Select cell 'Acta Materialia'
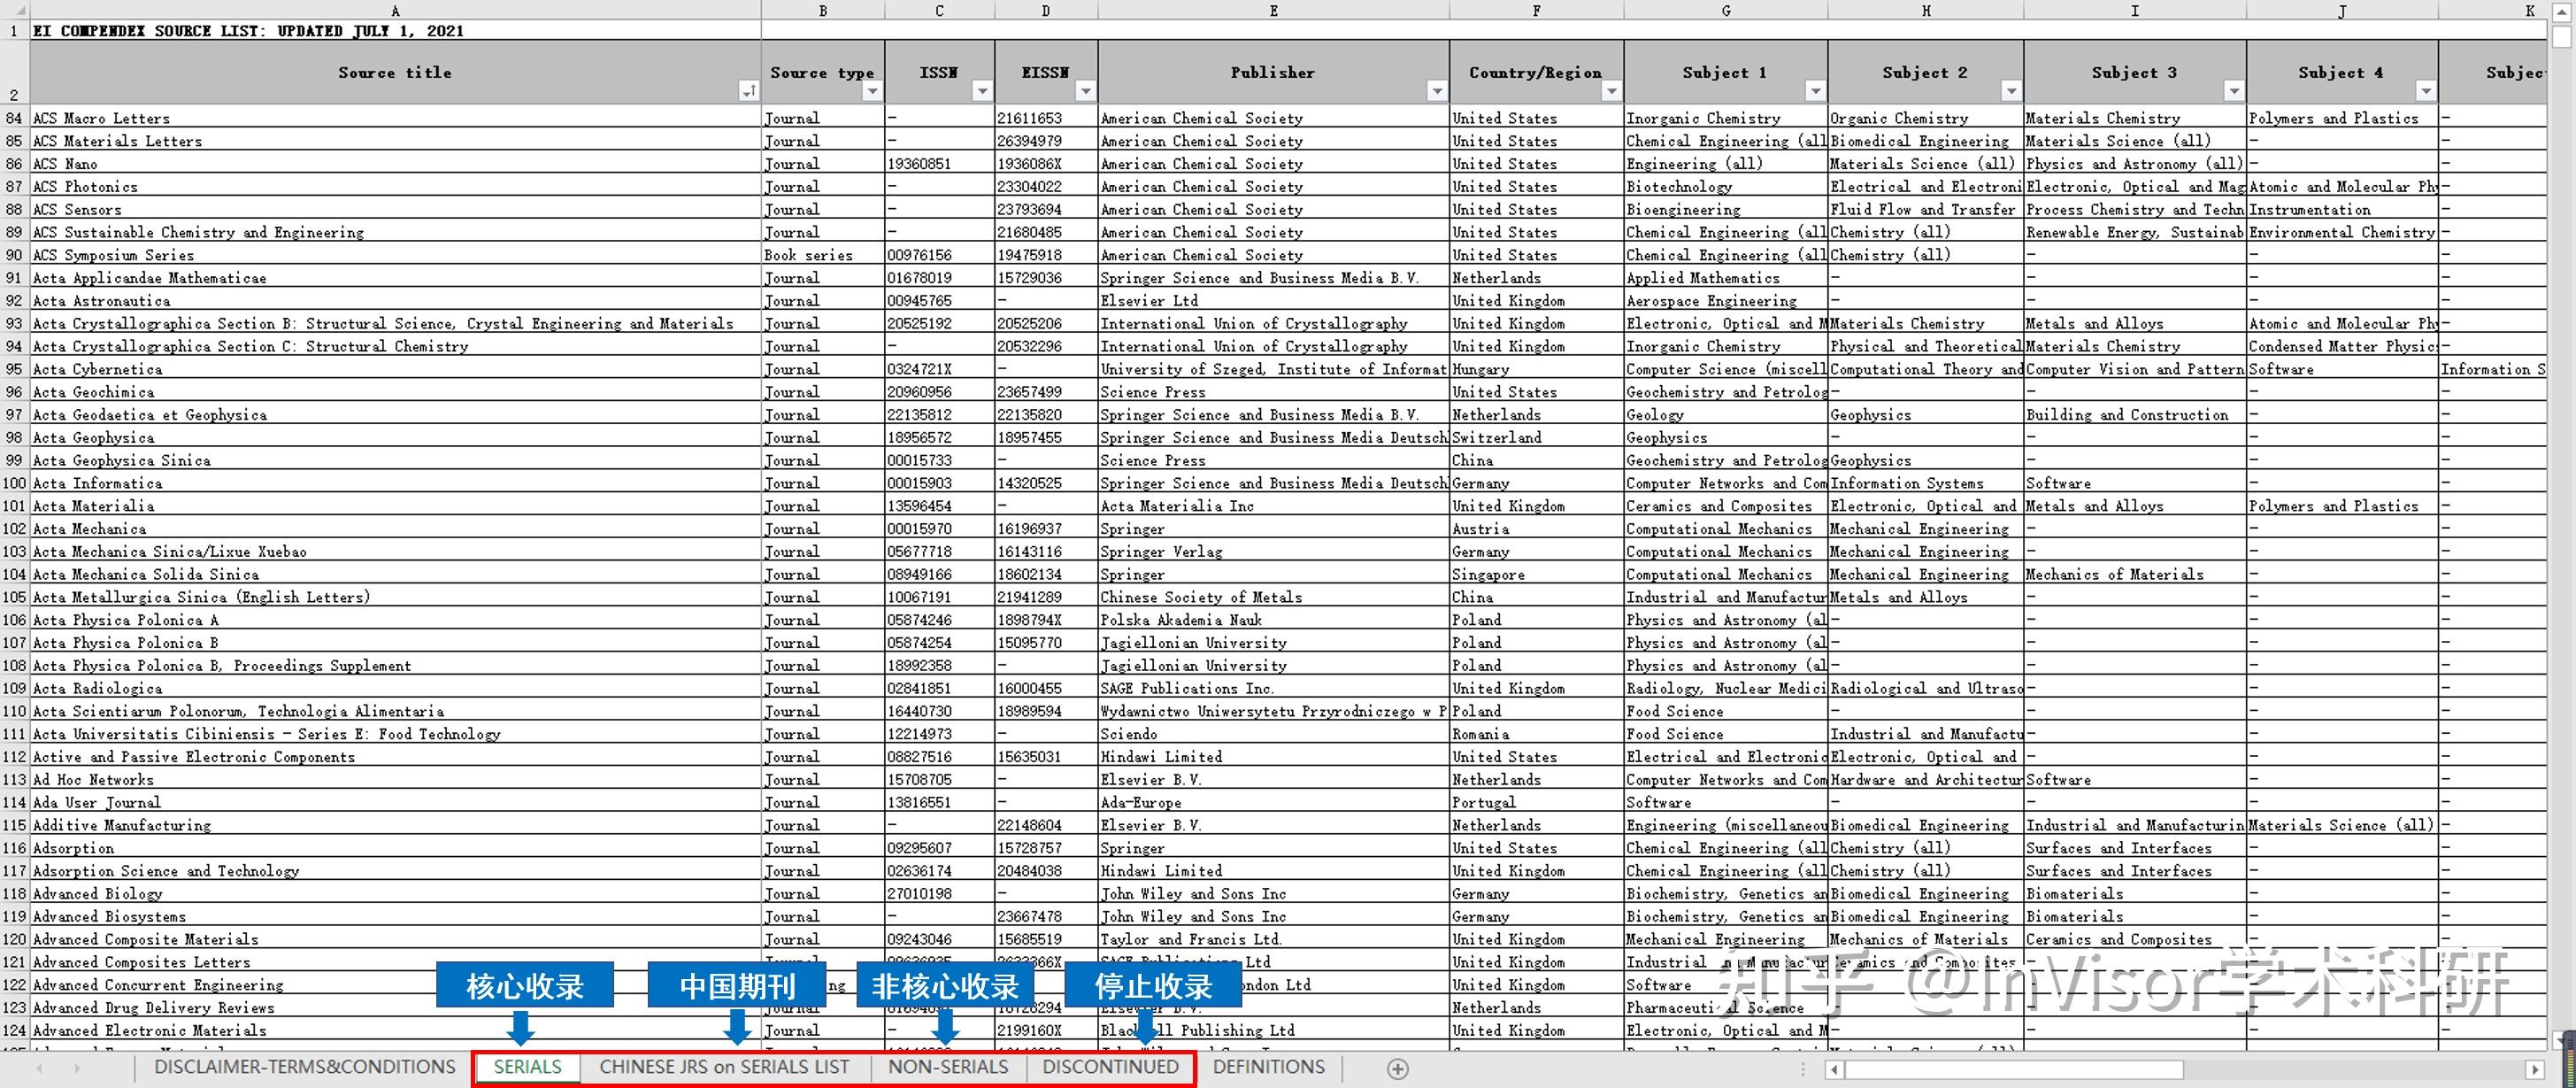Screen dimensions: 2576x1088 point(395,506)
